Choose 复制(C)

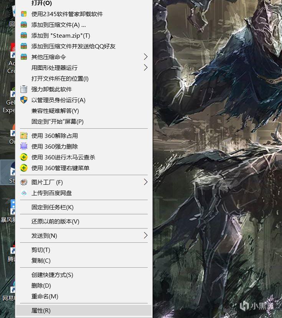click(x=84, y=261)
